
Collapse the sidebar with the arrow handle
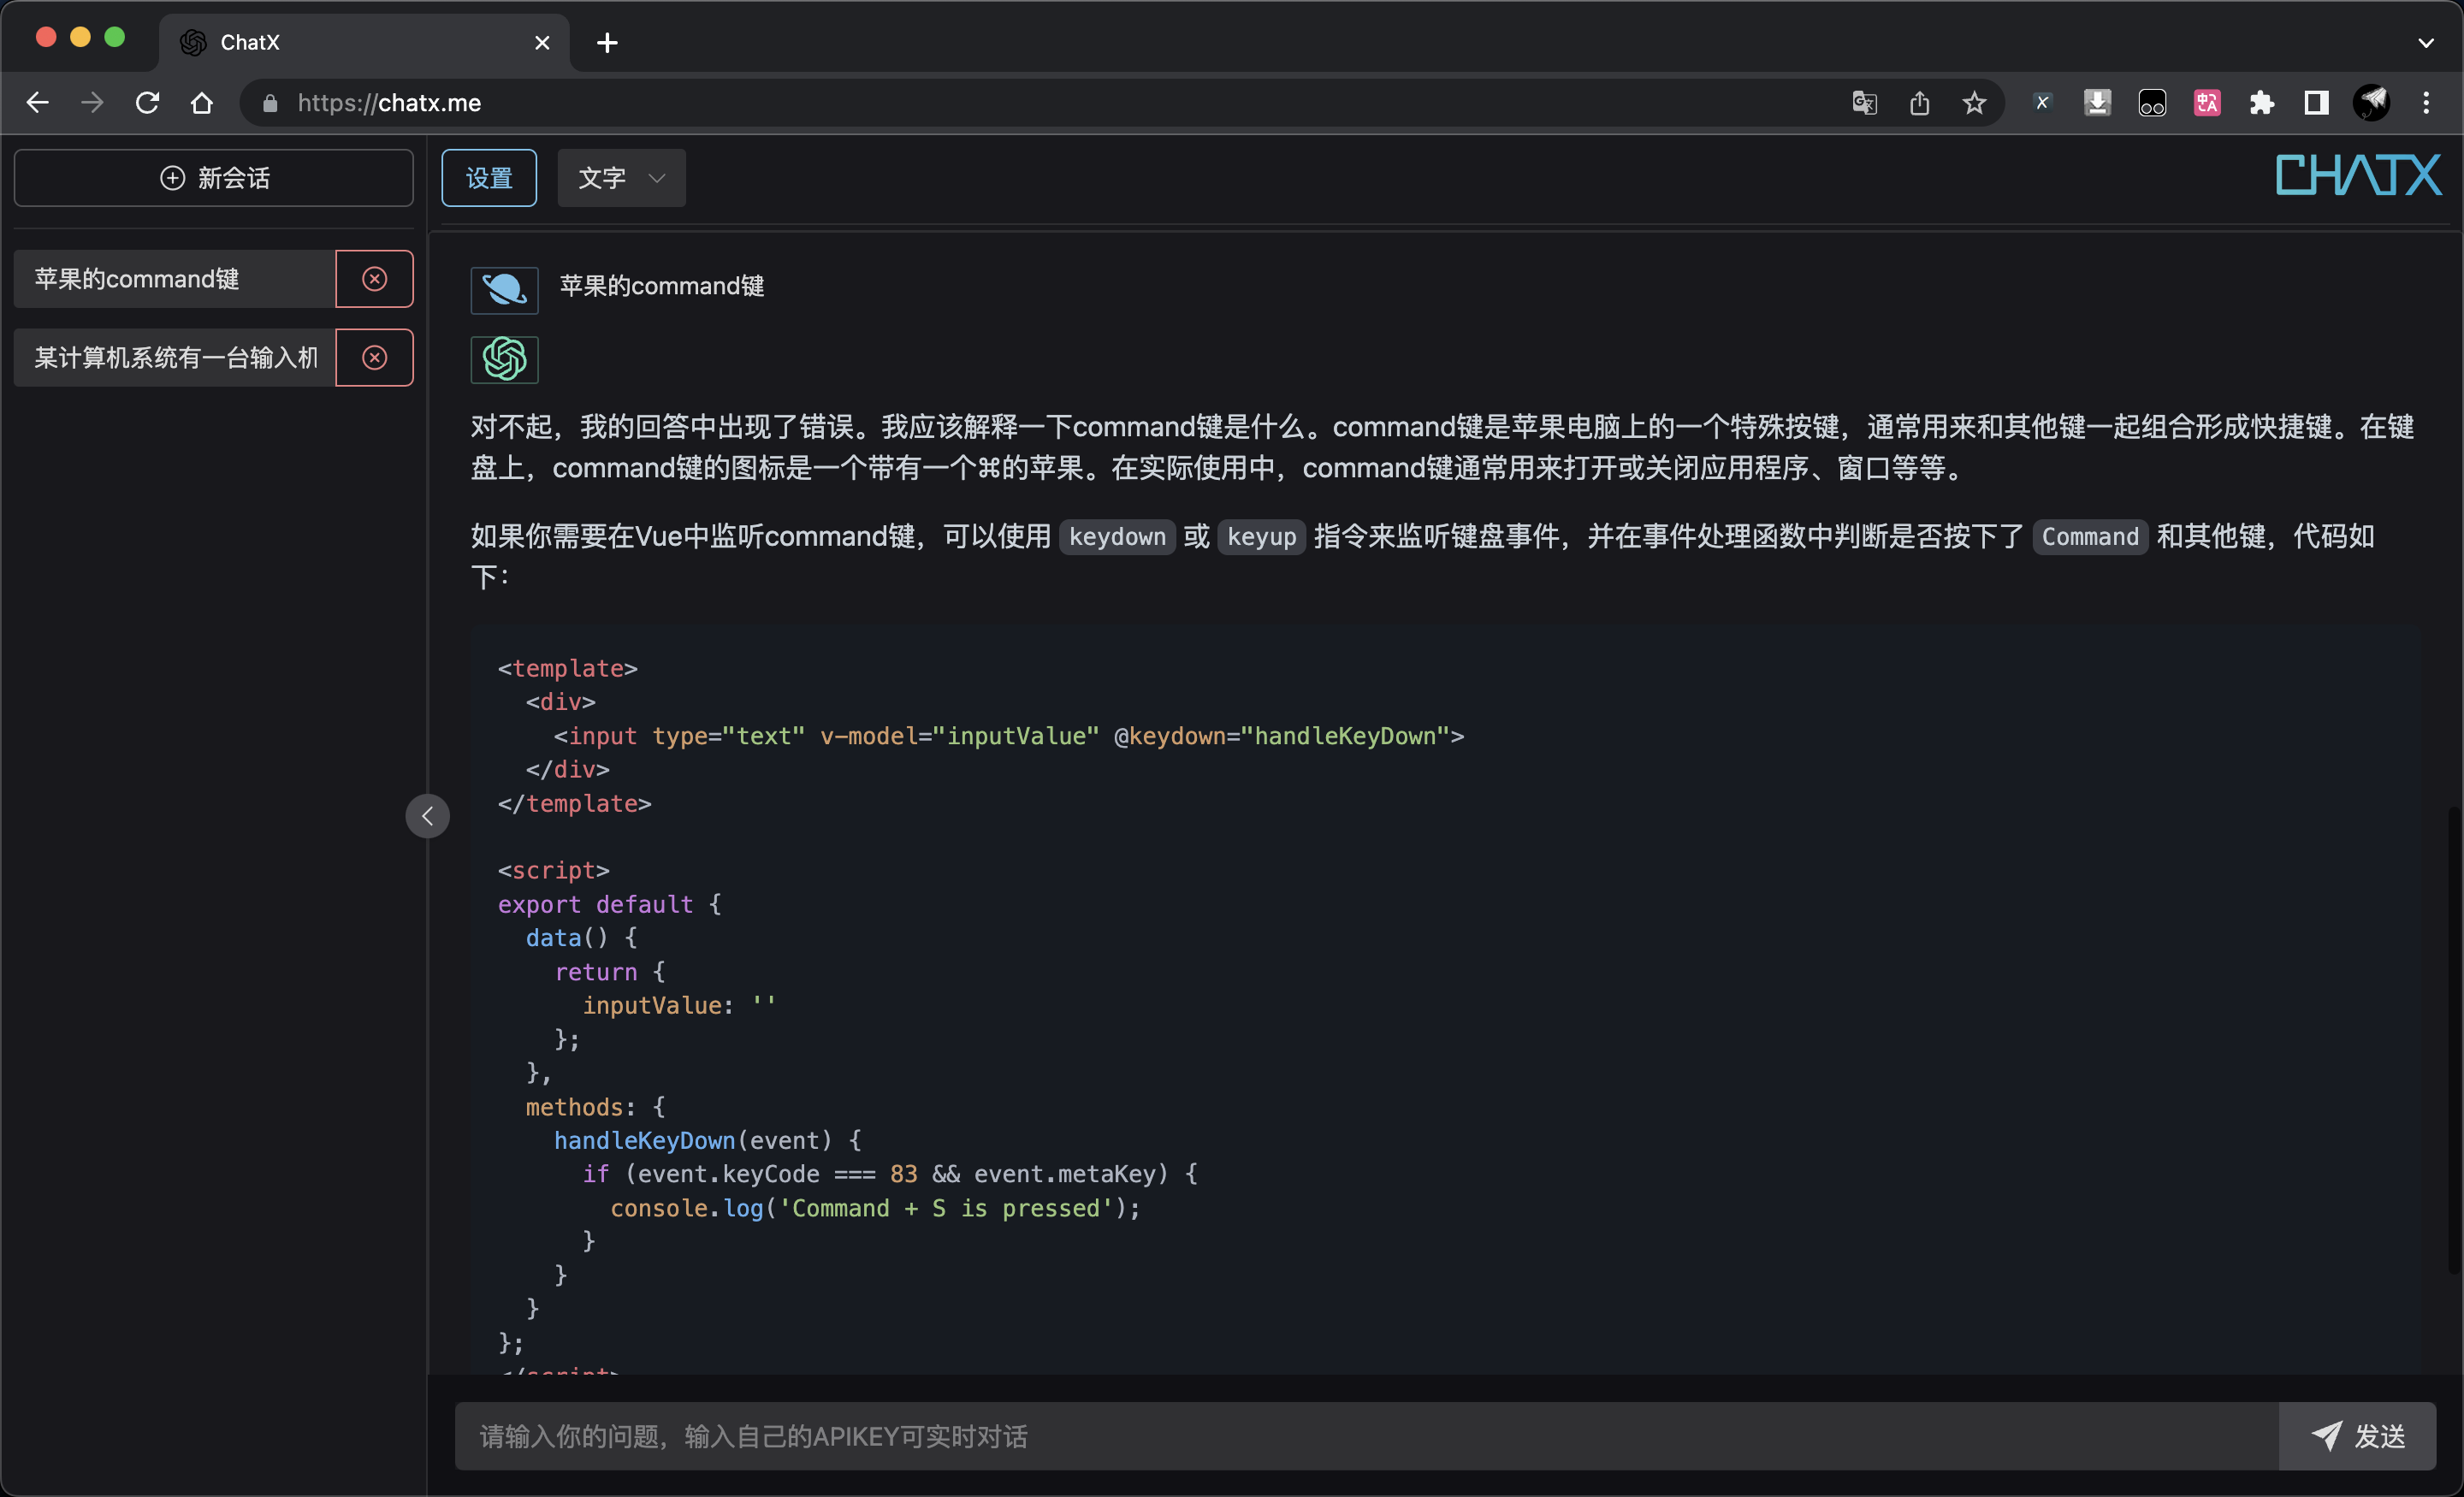(x=428, y=816)
